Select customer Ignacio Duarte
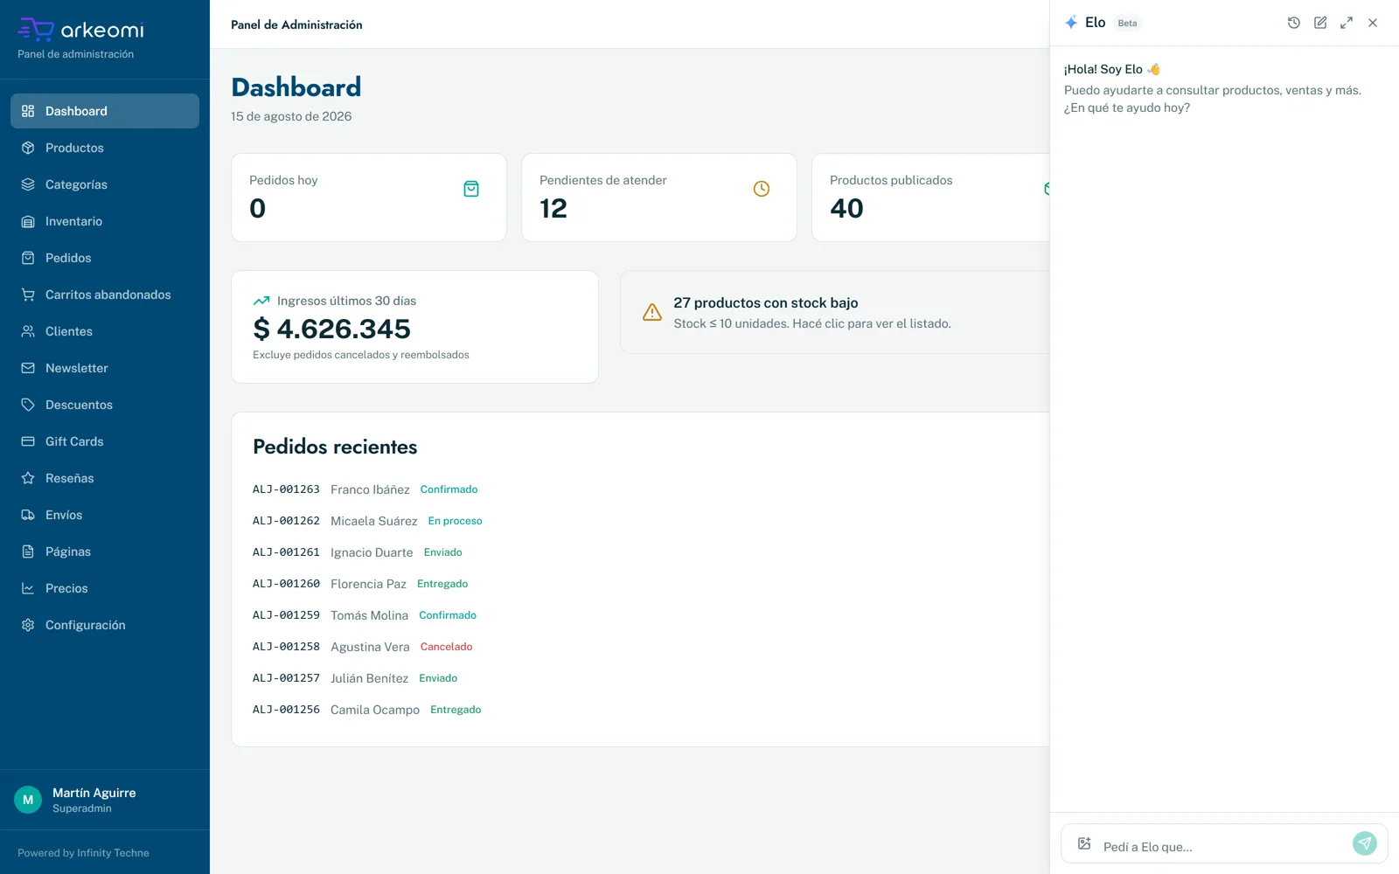1399x874 pixels. [372, 552]
